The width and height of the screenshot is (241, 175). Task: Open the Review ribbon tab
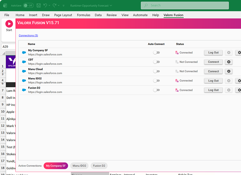(x=112, y=15)
